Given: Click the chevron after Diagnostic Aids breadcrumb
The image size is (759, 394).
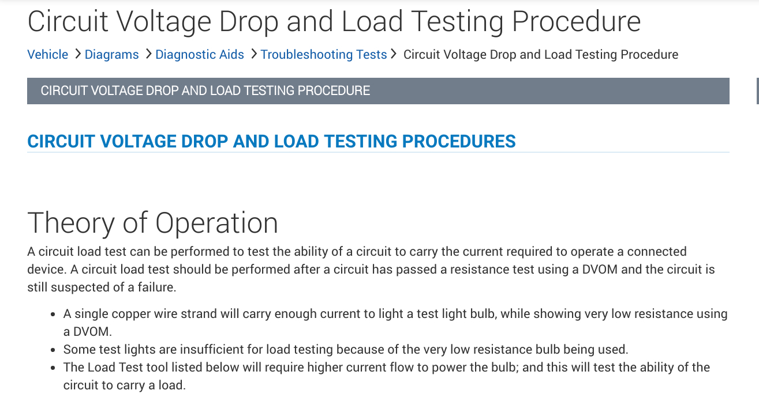Looking at the screenshot, I should click(x=253, y=54).
